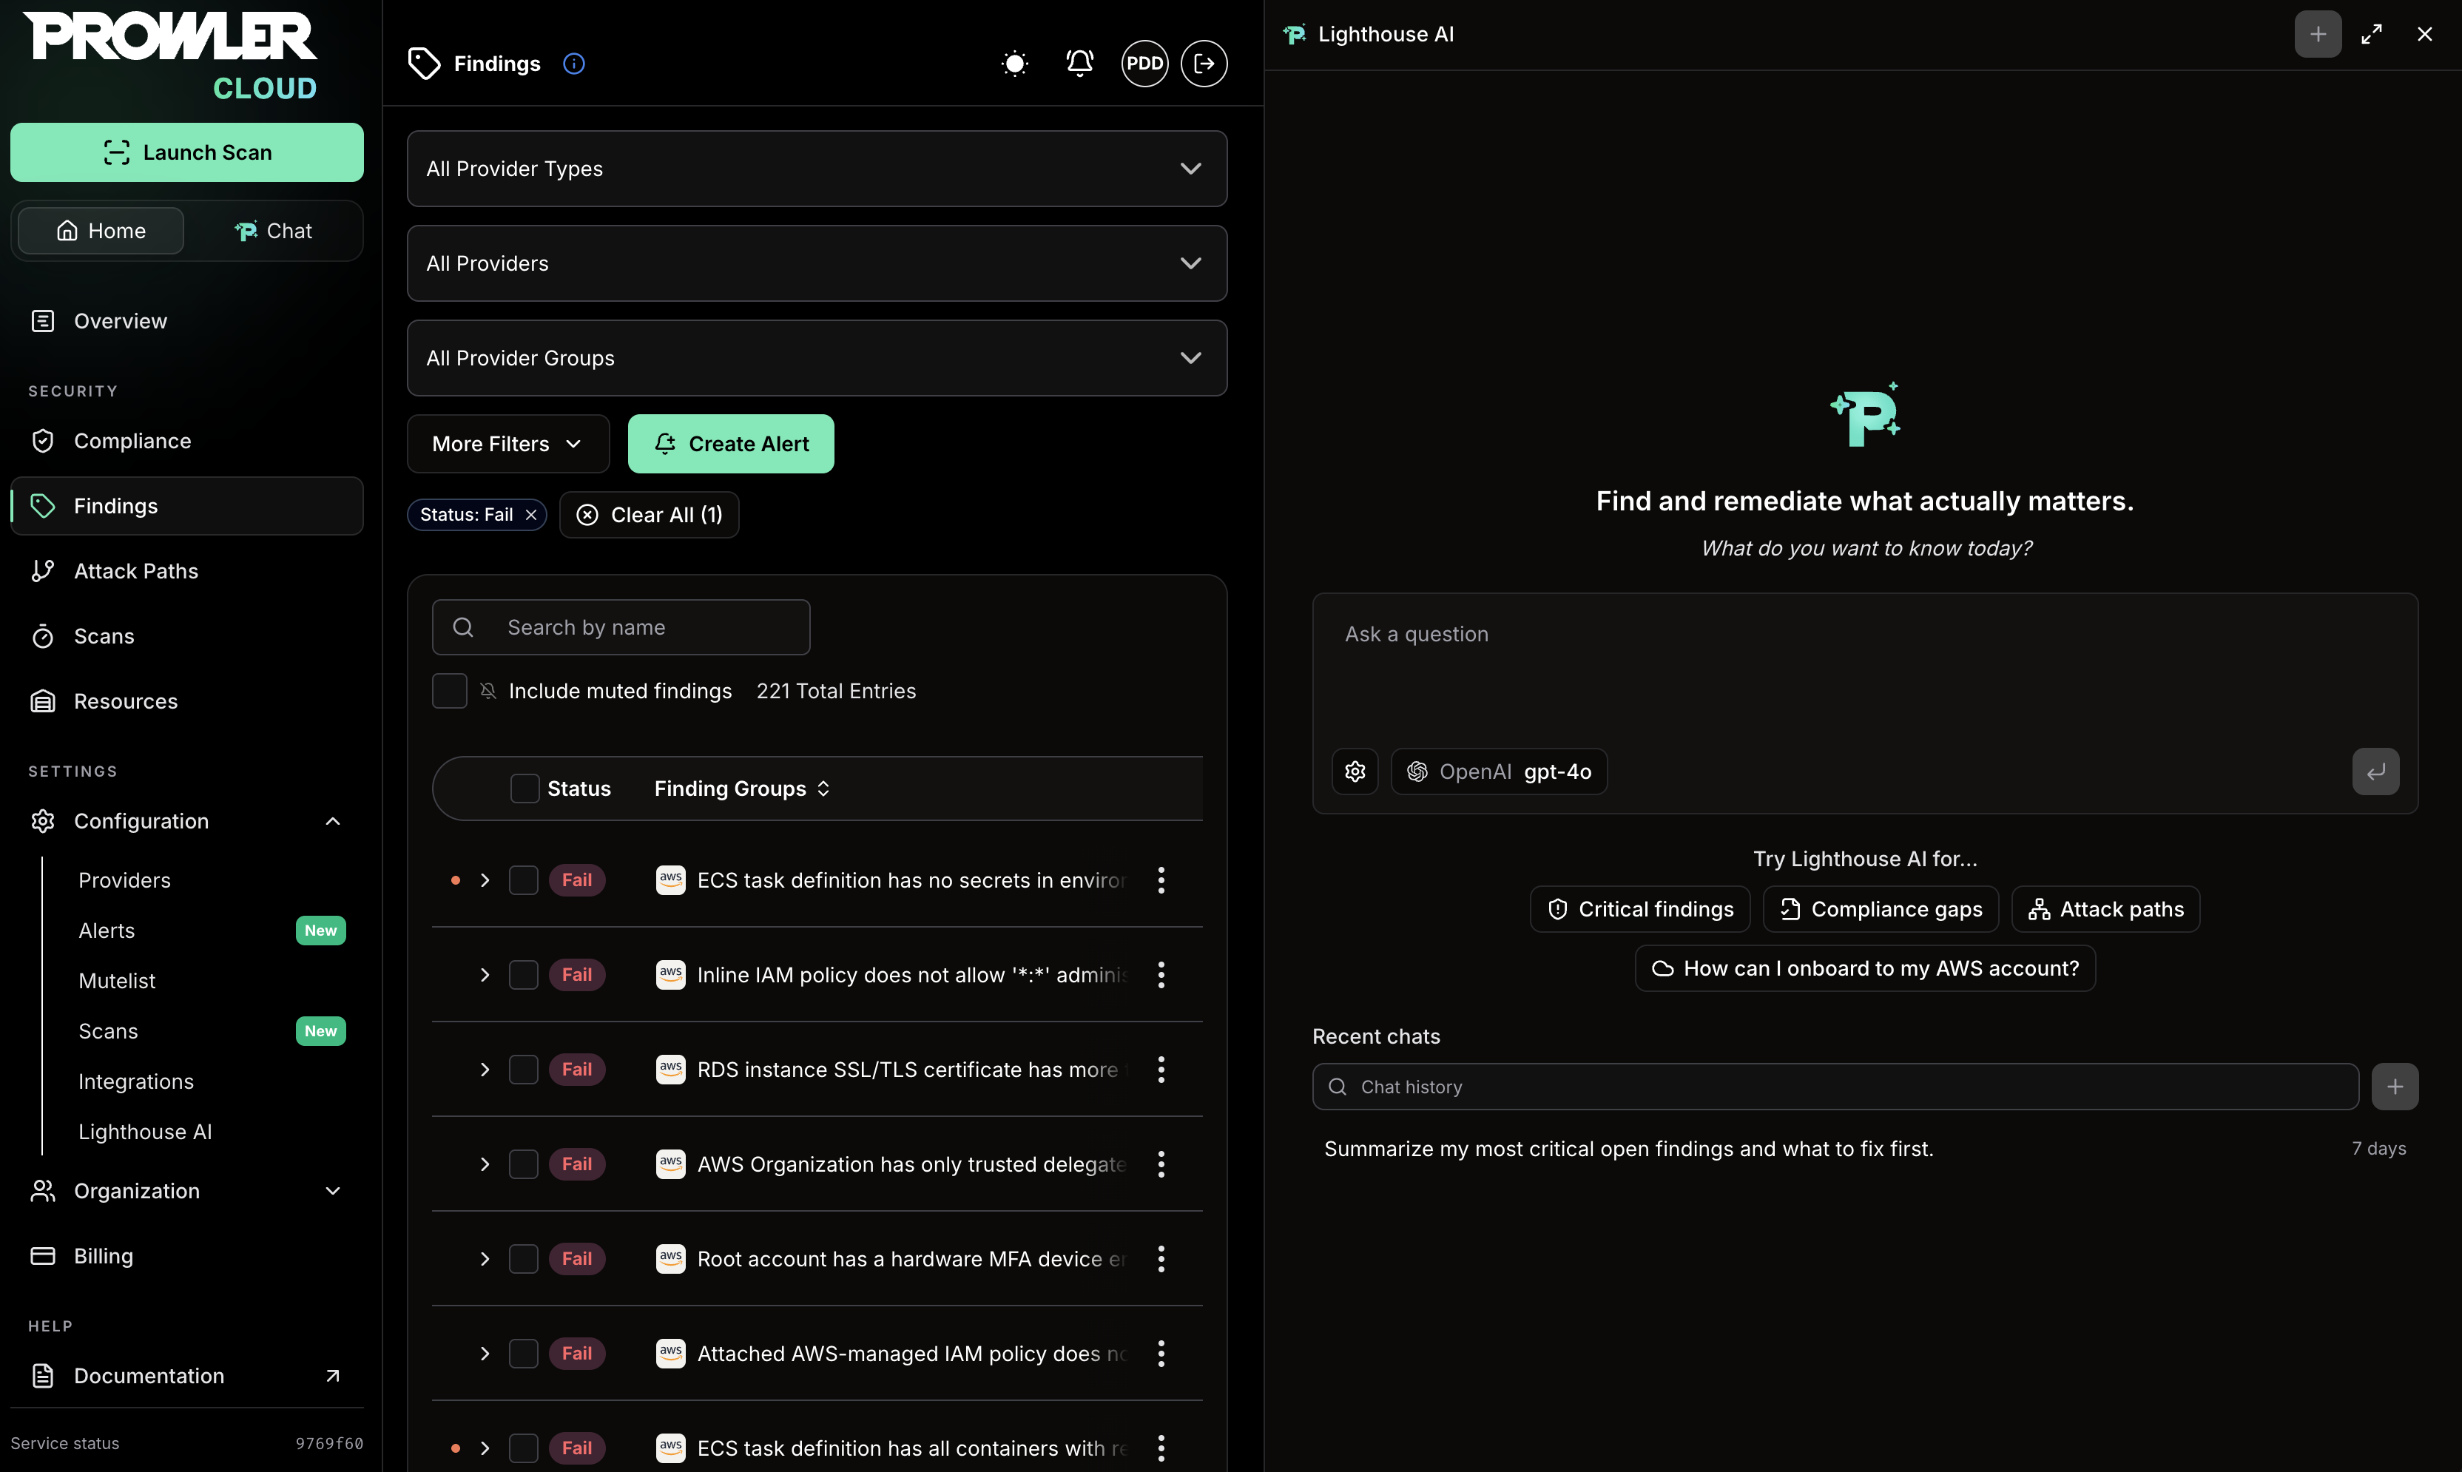Click the Chat history search field
2462x1472 pixels.
tap(1835, 1087)
